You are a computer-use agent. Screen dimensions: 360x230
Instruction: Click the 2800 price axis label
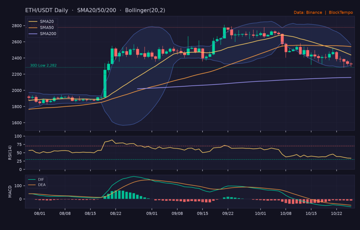click(x=17, y=26)
